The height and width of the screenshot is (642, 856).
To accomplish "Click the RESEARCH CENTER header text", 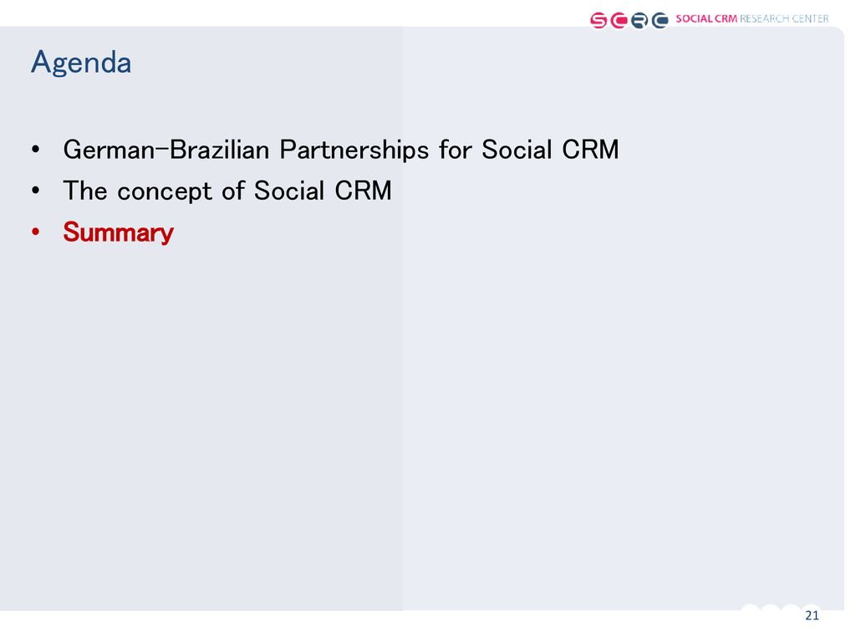I will pyautogui.click(x=784, y=18).
